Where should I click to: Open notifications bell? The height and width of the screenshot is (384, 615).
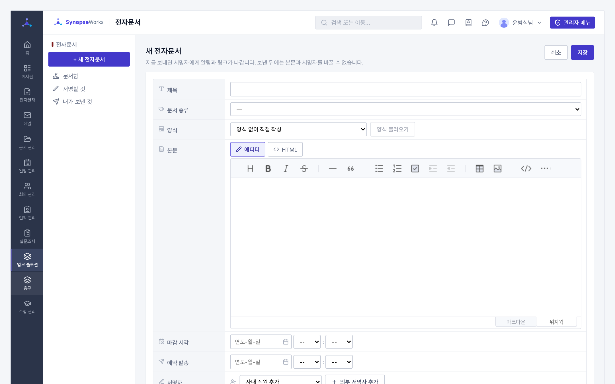[x=434, y=22]
